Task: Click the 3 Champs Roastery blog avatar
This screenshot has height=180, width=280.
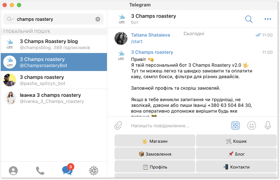Action: 10,44
